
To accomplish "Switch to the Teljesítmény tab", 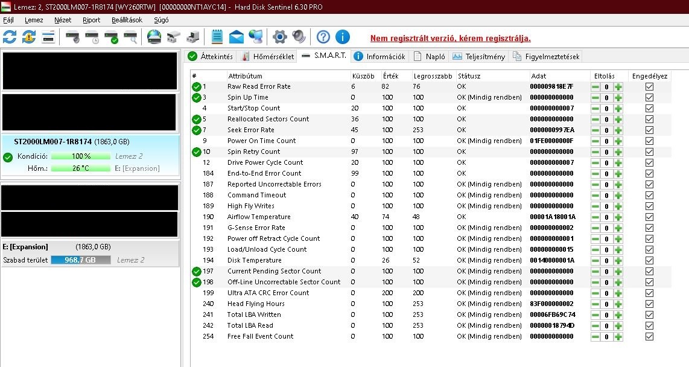I will (x=479, y=56).
